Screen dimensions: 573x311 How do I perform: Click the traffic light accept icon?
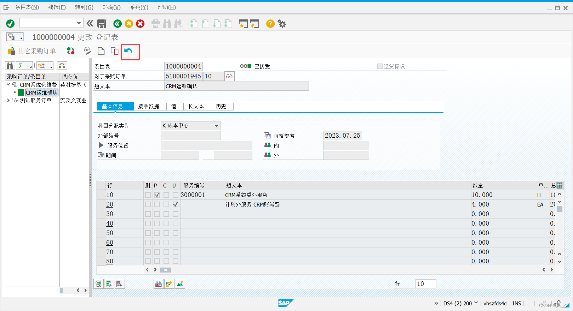(x=71, y=51)
